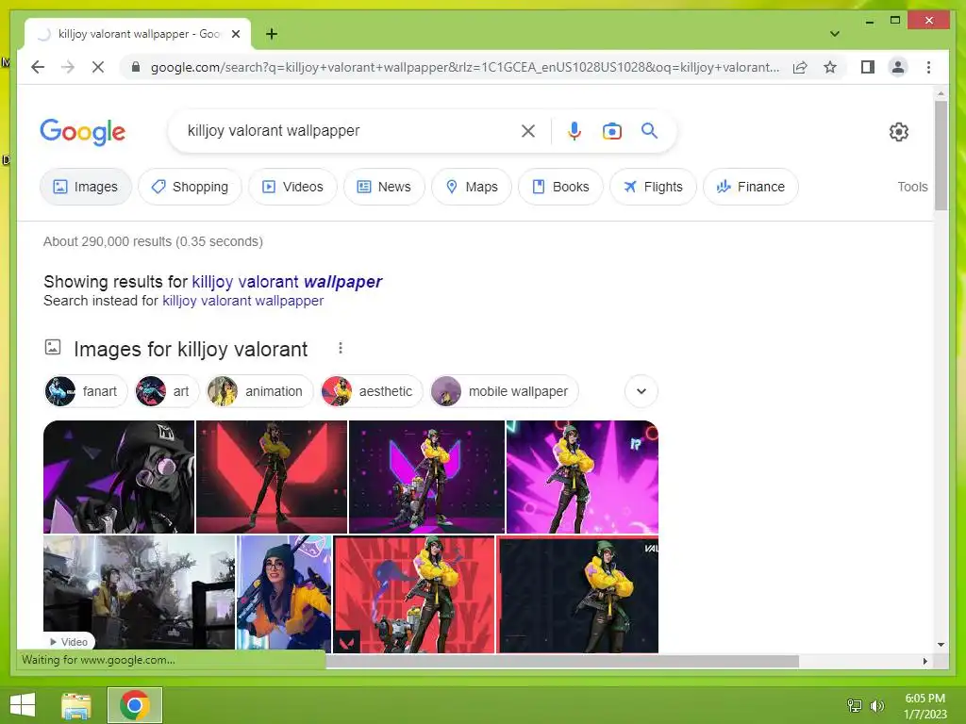
Task: Click the vertical page scrollbar
Action: coord(941,156)
